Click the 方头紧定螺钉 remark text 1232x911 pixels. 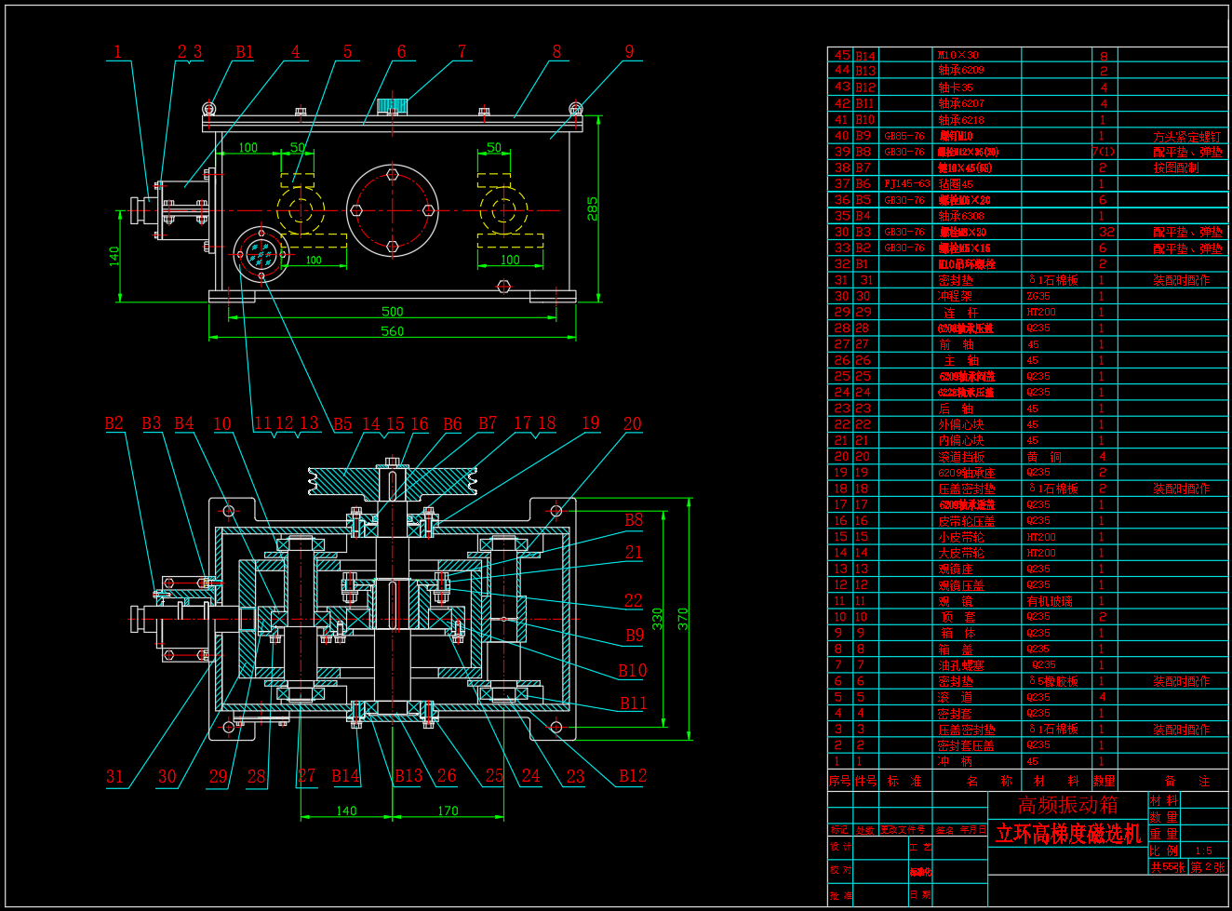coord(1187,136)
